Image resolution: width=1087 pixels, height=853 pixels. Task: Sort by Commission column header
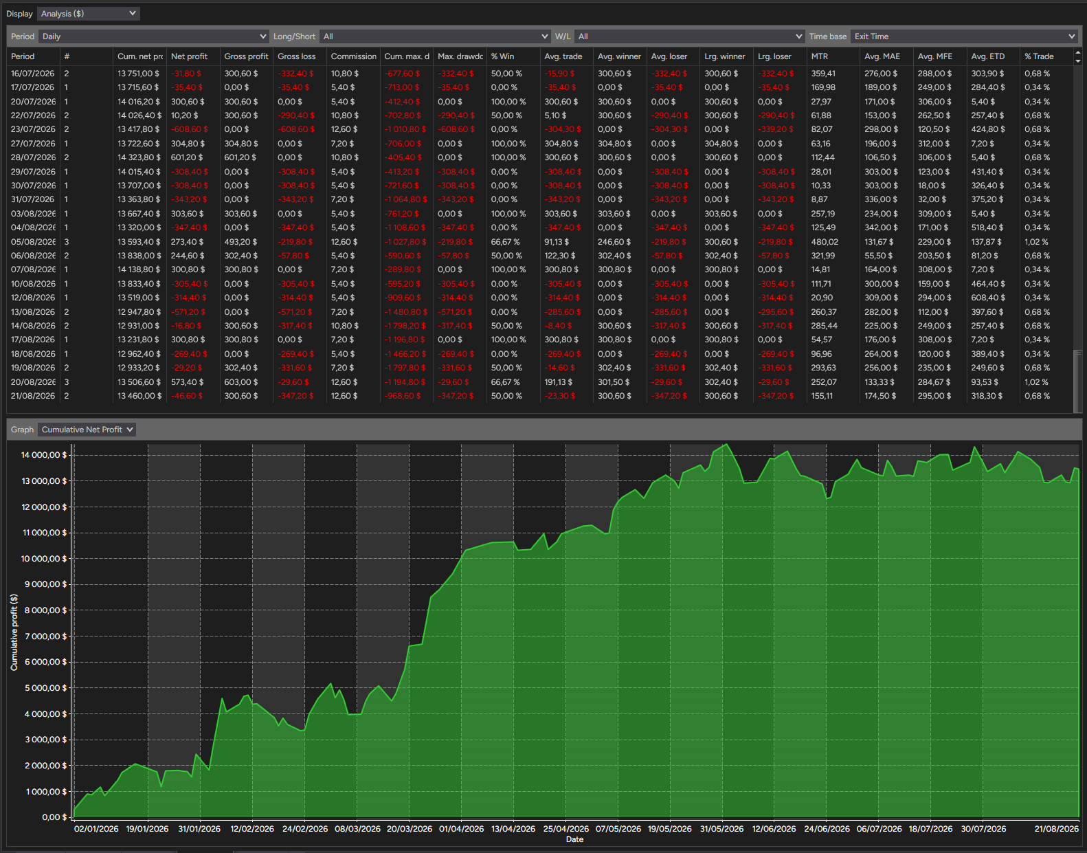pyautogui.click(x=353, y=56)
